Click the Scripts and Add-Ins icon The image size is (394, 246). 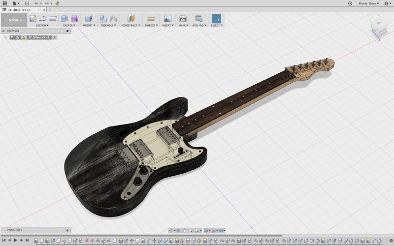point(199,19)
